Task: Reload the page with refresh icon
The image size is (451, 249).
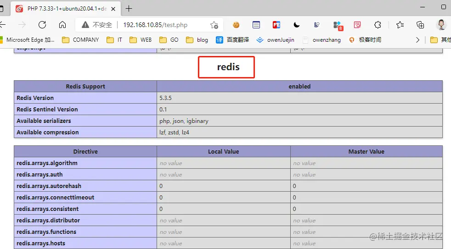Action: [x=42, y=25]
